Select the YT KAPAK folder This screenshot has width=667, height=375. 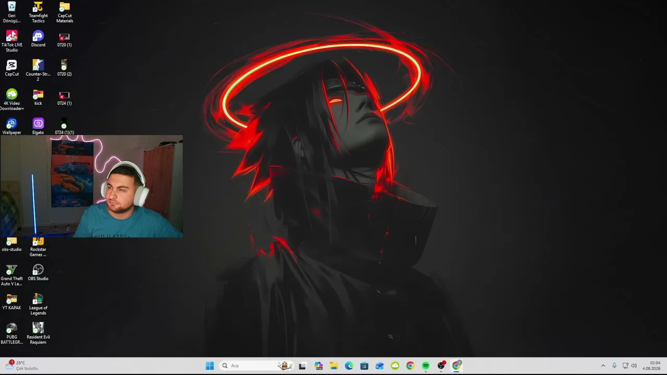coord(11,303)
